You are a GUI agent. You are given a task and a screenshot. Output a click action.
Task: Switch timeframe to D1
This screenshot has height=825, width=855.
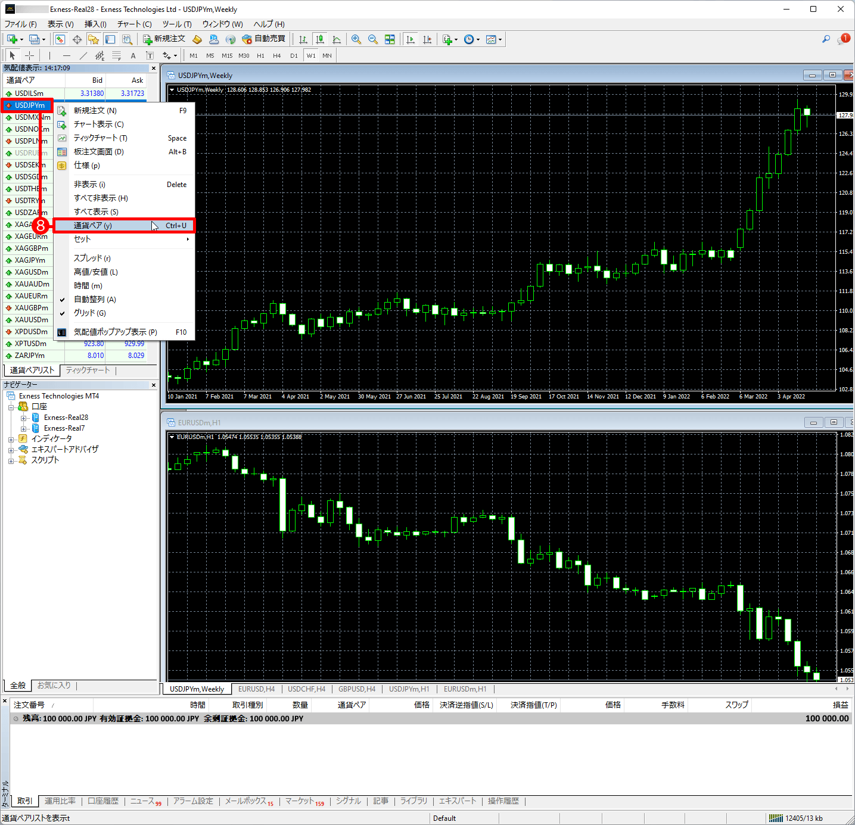(294, 55)
